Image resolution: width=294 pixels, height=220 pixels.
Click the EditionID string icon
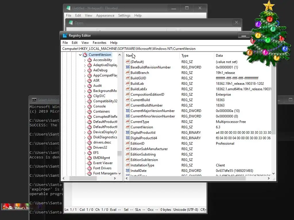(x=128, y=143)
